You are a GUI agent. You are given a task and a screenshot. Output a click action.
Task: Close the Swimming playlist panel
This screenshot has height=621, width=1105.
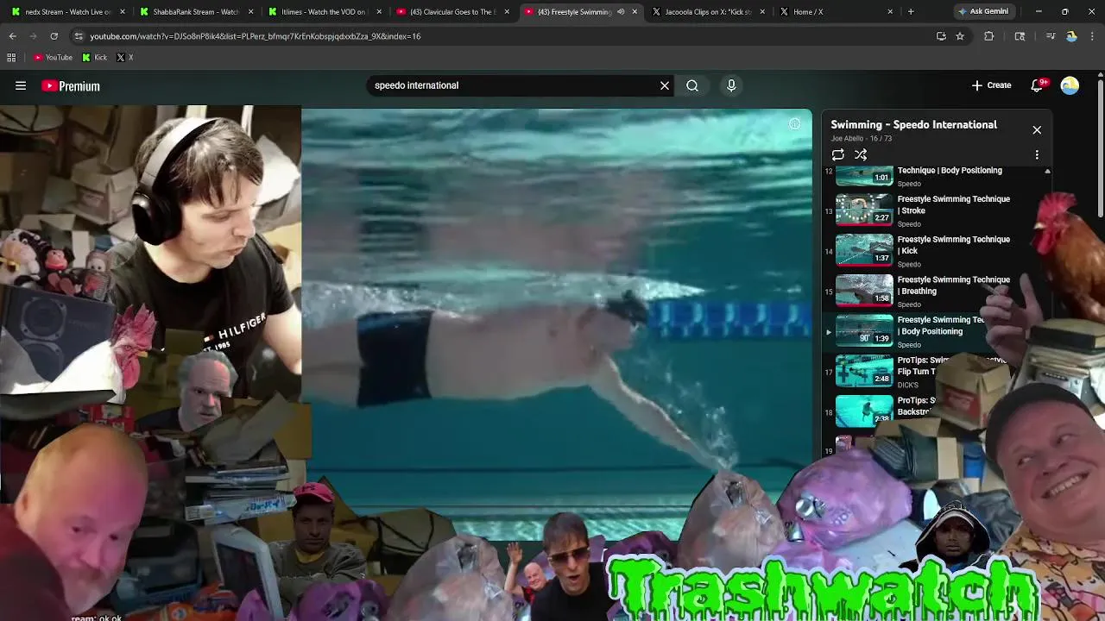1037,129
